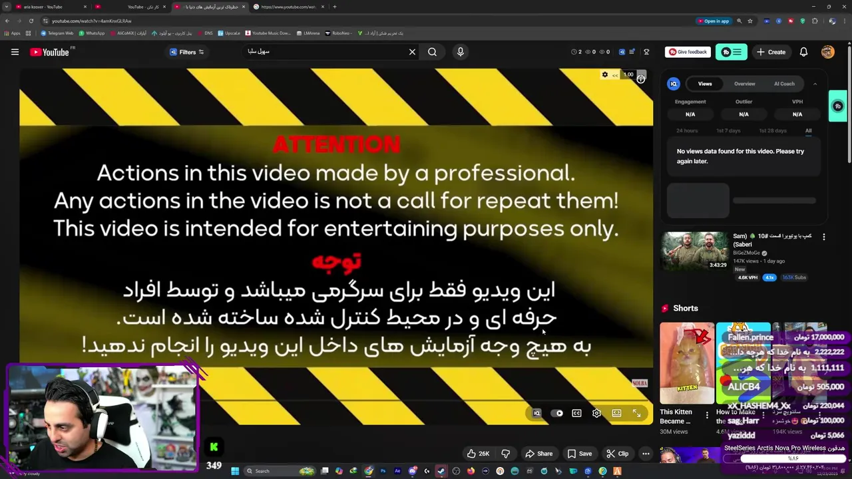Switch to vidIQ Views tab
The width and height of the screenshot is (852, 479).
point(705,84)
